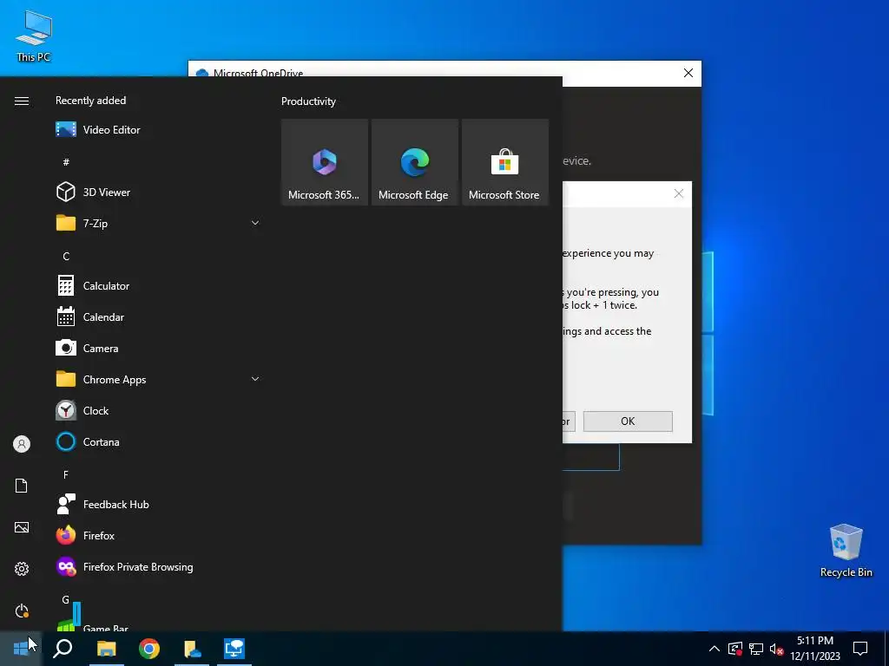The height and width of the screenshot is (666, 889).
Task: Close the Microsoft OneDrive window
Action: (688, 73)
